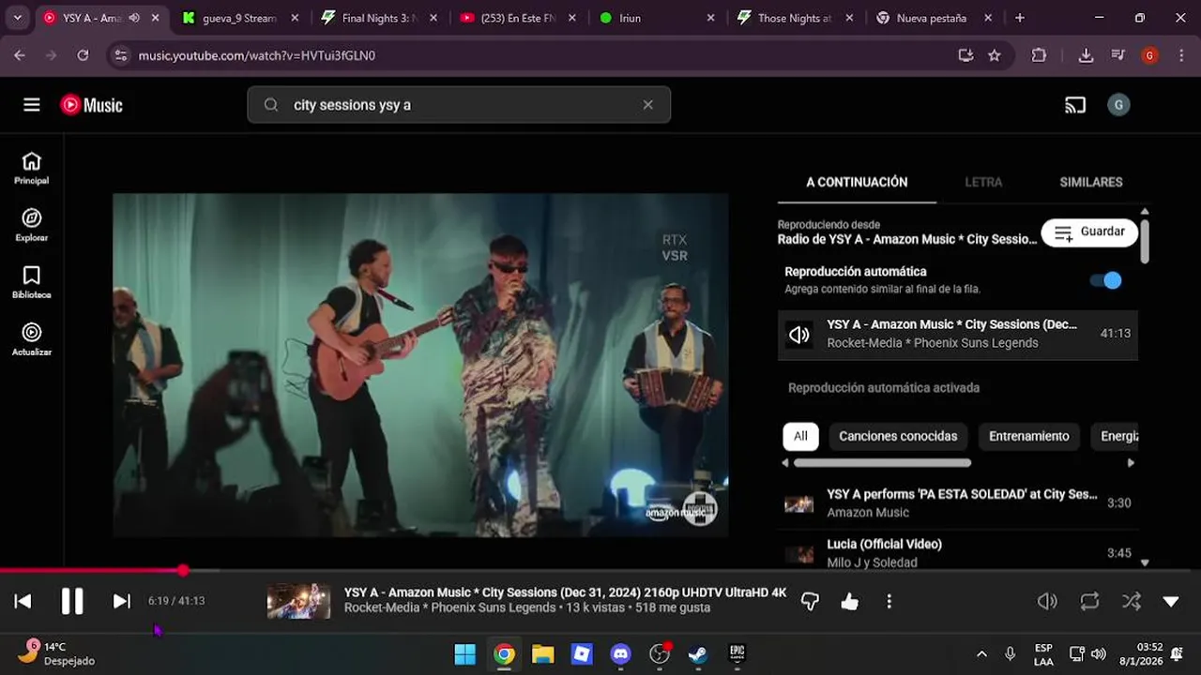Collapse the player page with arrow

click(x=1171, y=602)
